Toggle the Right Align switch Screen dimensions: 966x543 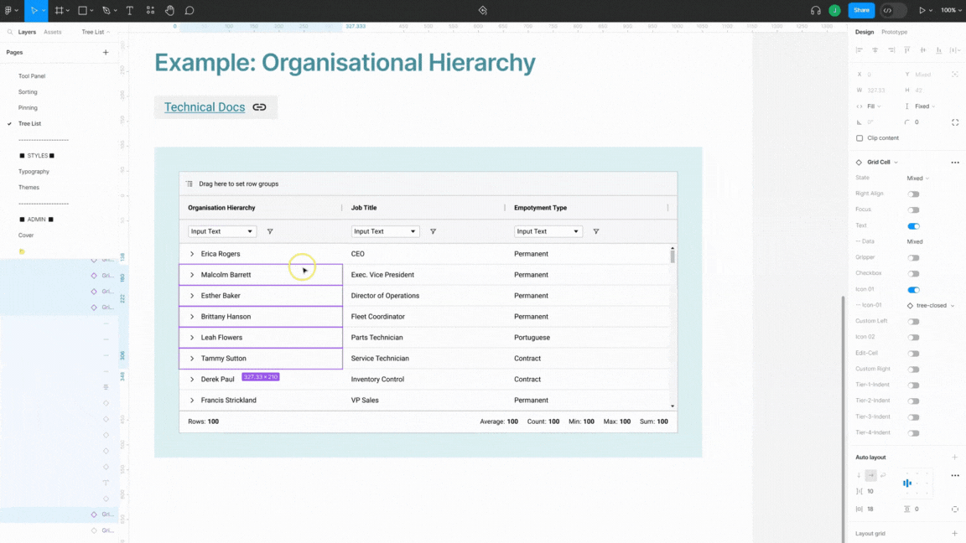coord(913,194)
